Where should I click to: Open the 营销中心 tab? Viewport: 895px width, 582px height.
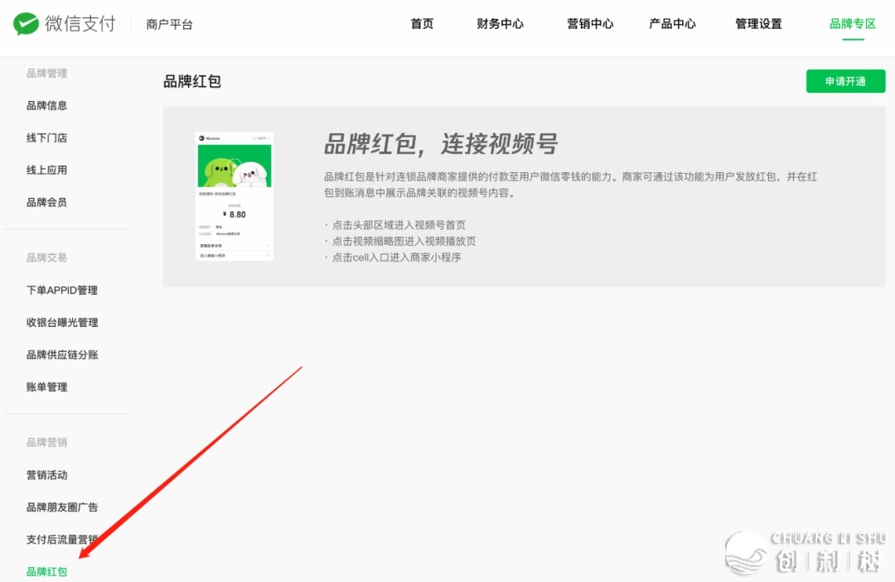point(590,24)
